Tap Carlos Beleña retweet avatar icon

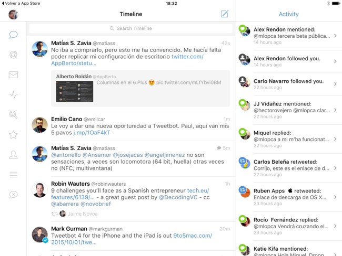click(x=244, y=163)
